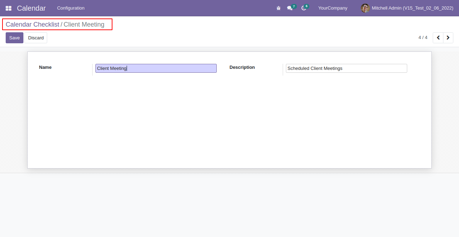Open the activities clock icon
The width and height of the screenshot is (459, 237).
[304, 8]
